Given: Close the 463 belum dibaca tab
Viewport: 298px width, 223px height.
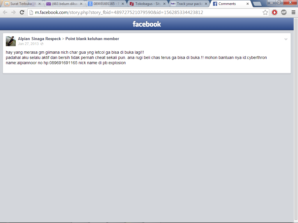Looking at the screenshot, I should pos(81,4).
